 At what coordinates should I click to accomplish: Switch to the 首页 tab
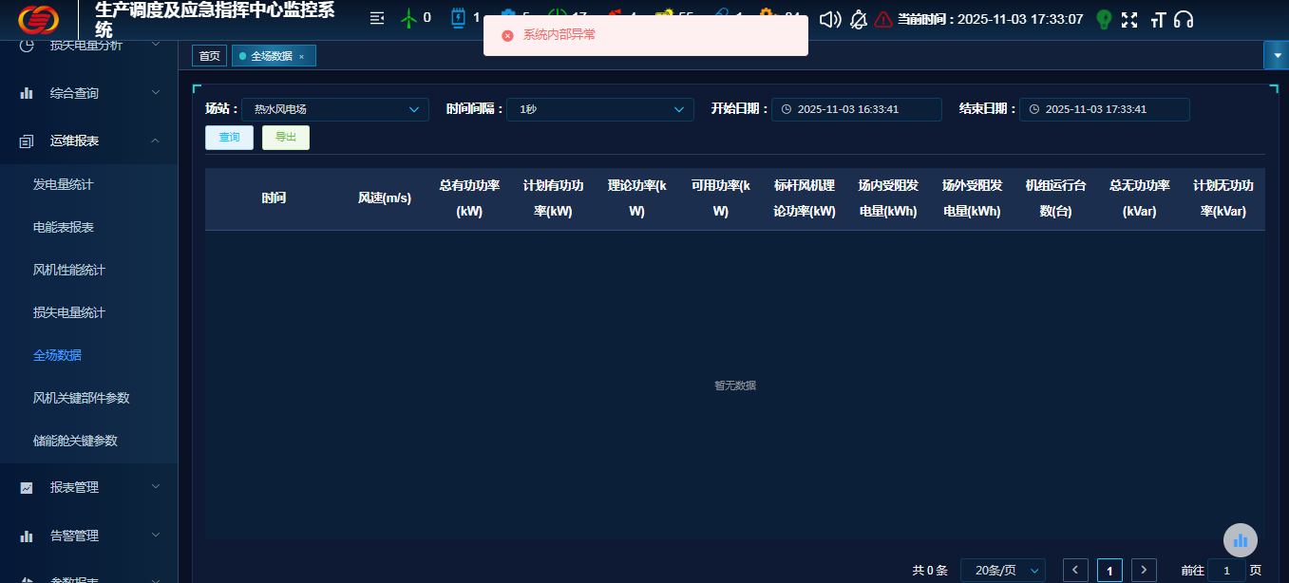click(x=209, y=56)
